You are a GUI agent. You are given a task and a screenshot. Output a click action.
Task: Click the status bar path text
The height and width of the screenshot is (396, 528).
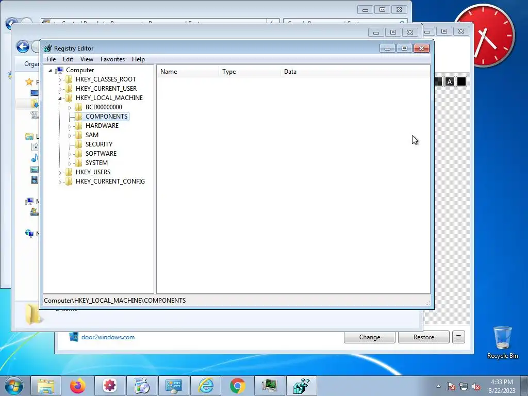[114, 301]
